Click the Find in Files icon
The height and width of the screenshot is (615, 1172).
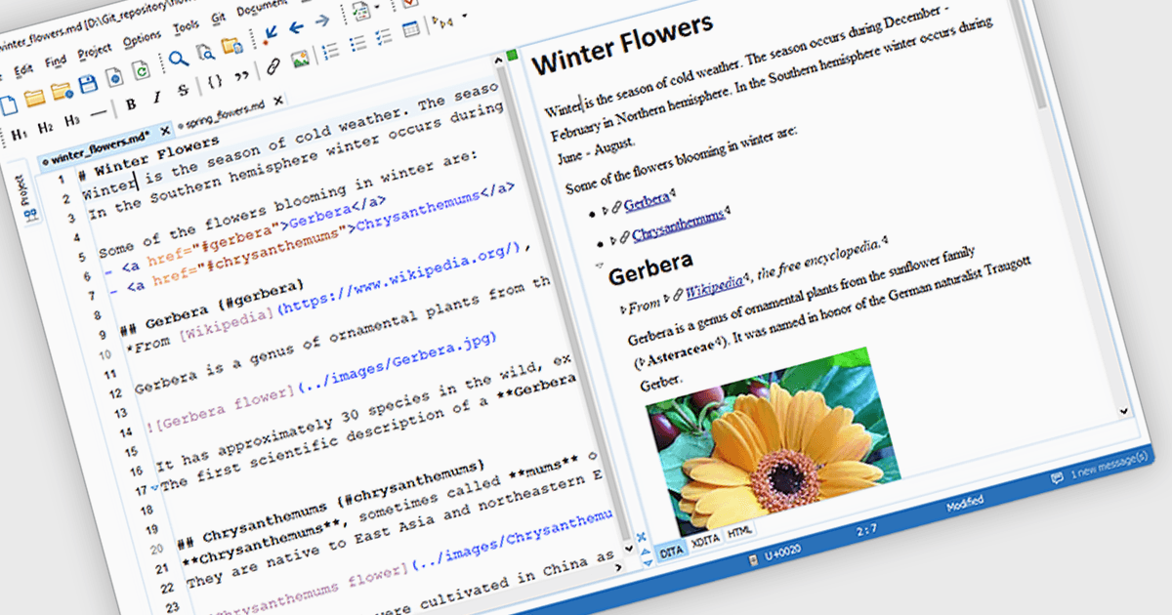point(205,52)
